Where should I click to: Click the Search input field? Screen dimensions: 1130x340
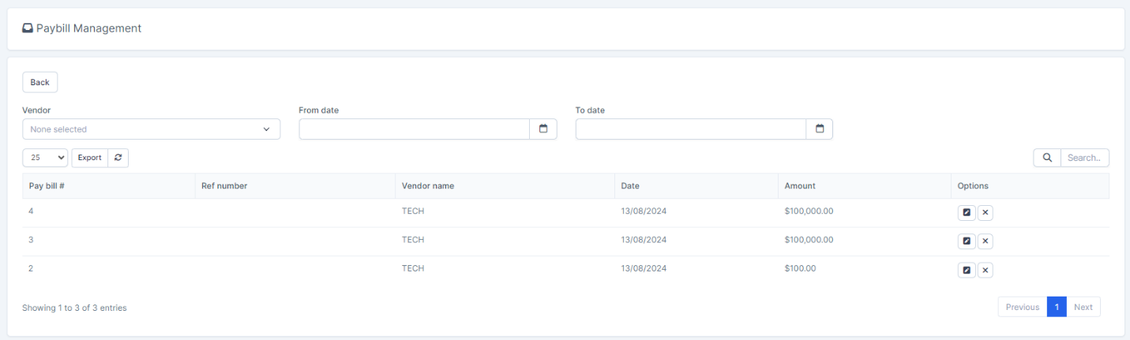click(x=1084, y=158)
